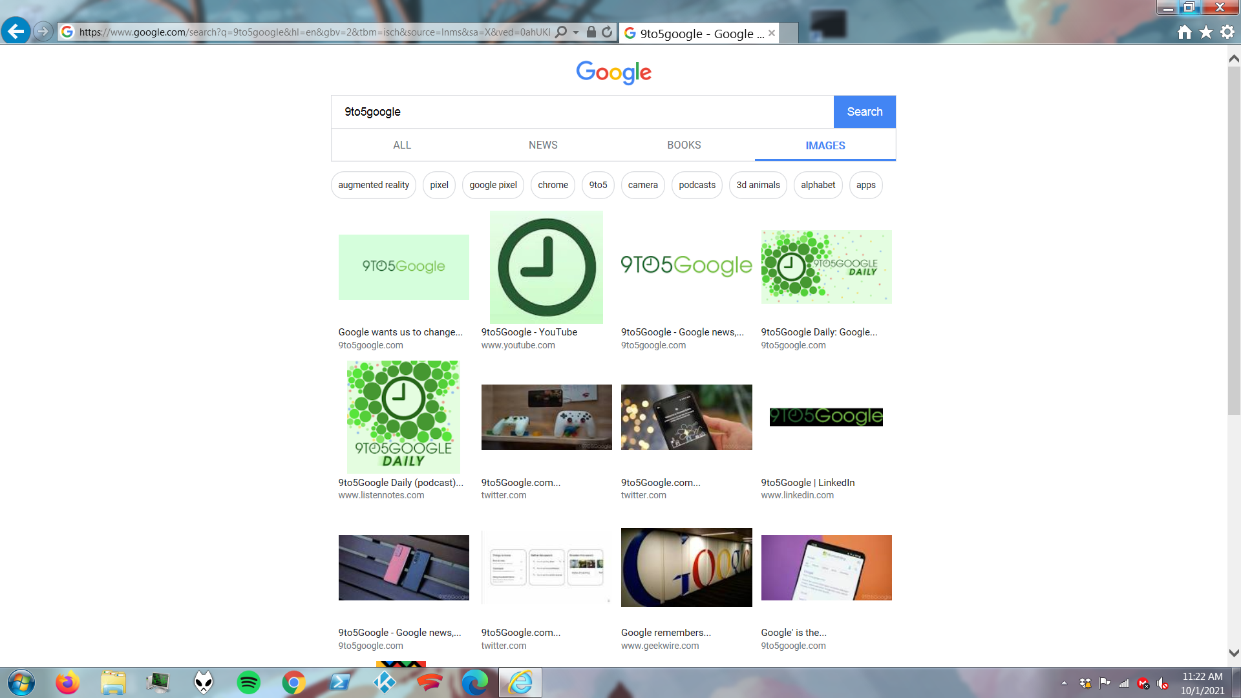This screenshot has height=698, width=1241.
Task: Refresh the current page
Action: 608,32
